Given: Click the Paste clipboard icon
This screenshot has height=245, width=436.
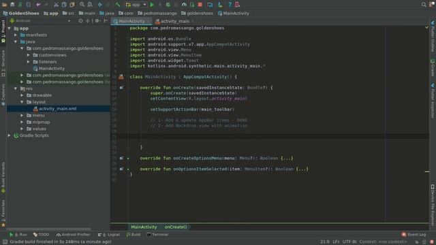Looking at the screenshot, I should click(x=72, y=5).
